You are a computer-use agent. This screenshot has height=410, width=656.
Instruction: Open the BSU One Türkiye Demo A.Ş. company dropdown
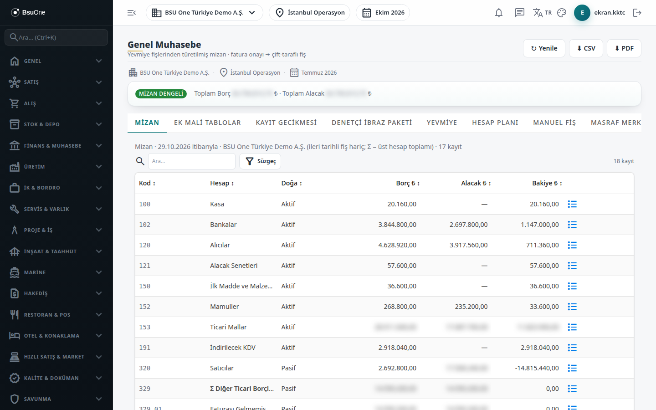(205, 13)
